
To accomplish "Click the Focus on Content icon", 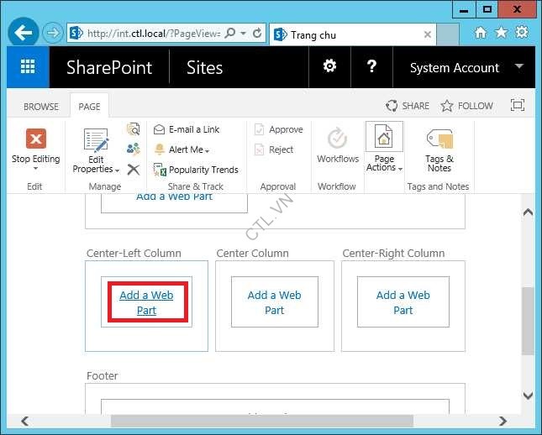I will click(x=518, y=106).
